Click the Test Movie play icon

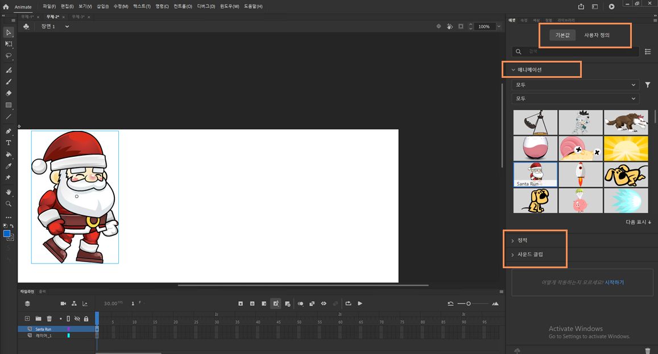tap(612, 6)
